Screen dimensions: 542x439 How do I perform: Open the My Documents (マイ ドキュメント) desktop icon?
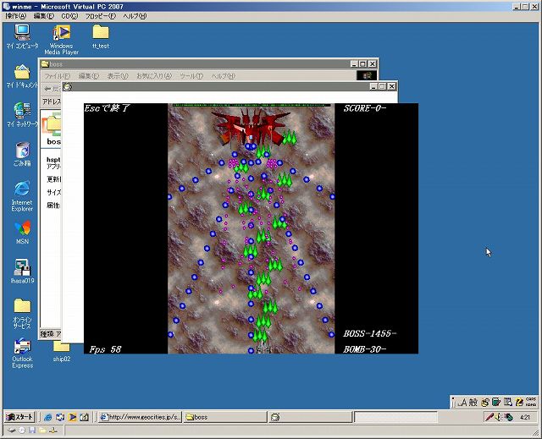[22, 76]
